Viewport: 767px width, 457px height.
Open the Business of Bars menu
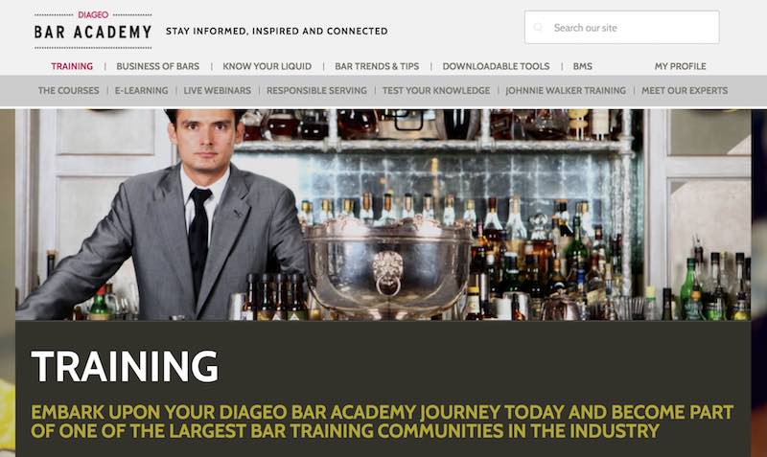(x=157, y=66)
